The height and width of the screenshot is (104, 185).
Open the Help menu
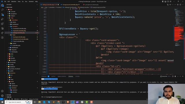click(36, 1)
